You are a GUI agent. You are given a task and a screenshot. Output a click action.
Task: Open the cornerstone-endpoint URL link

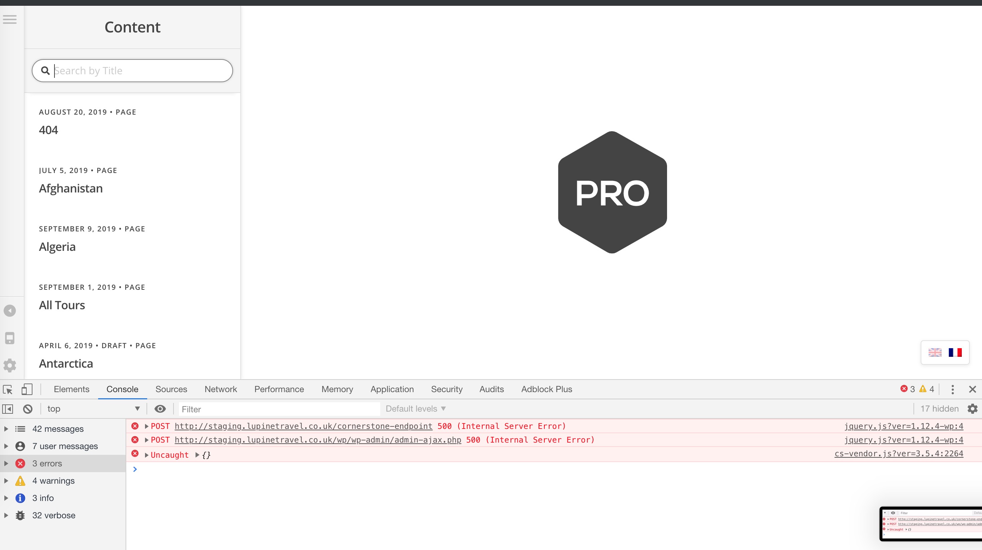pos(303,426)
